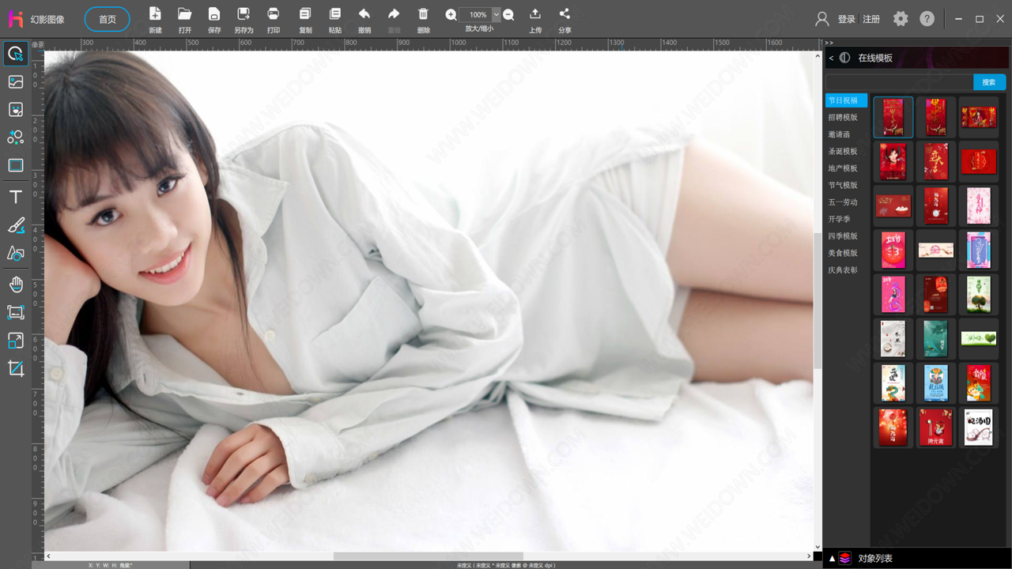Click the 复制 copy icon
1012x569 pixels.
305,13
